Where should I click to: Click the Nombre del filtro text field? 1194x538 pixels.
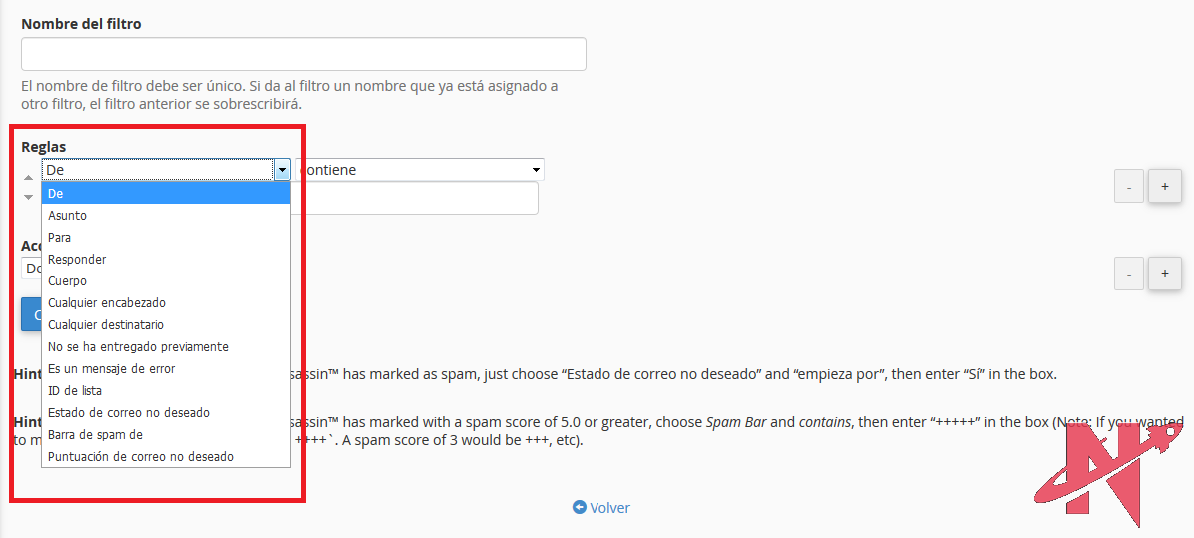tap(303, 54)
